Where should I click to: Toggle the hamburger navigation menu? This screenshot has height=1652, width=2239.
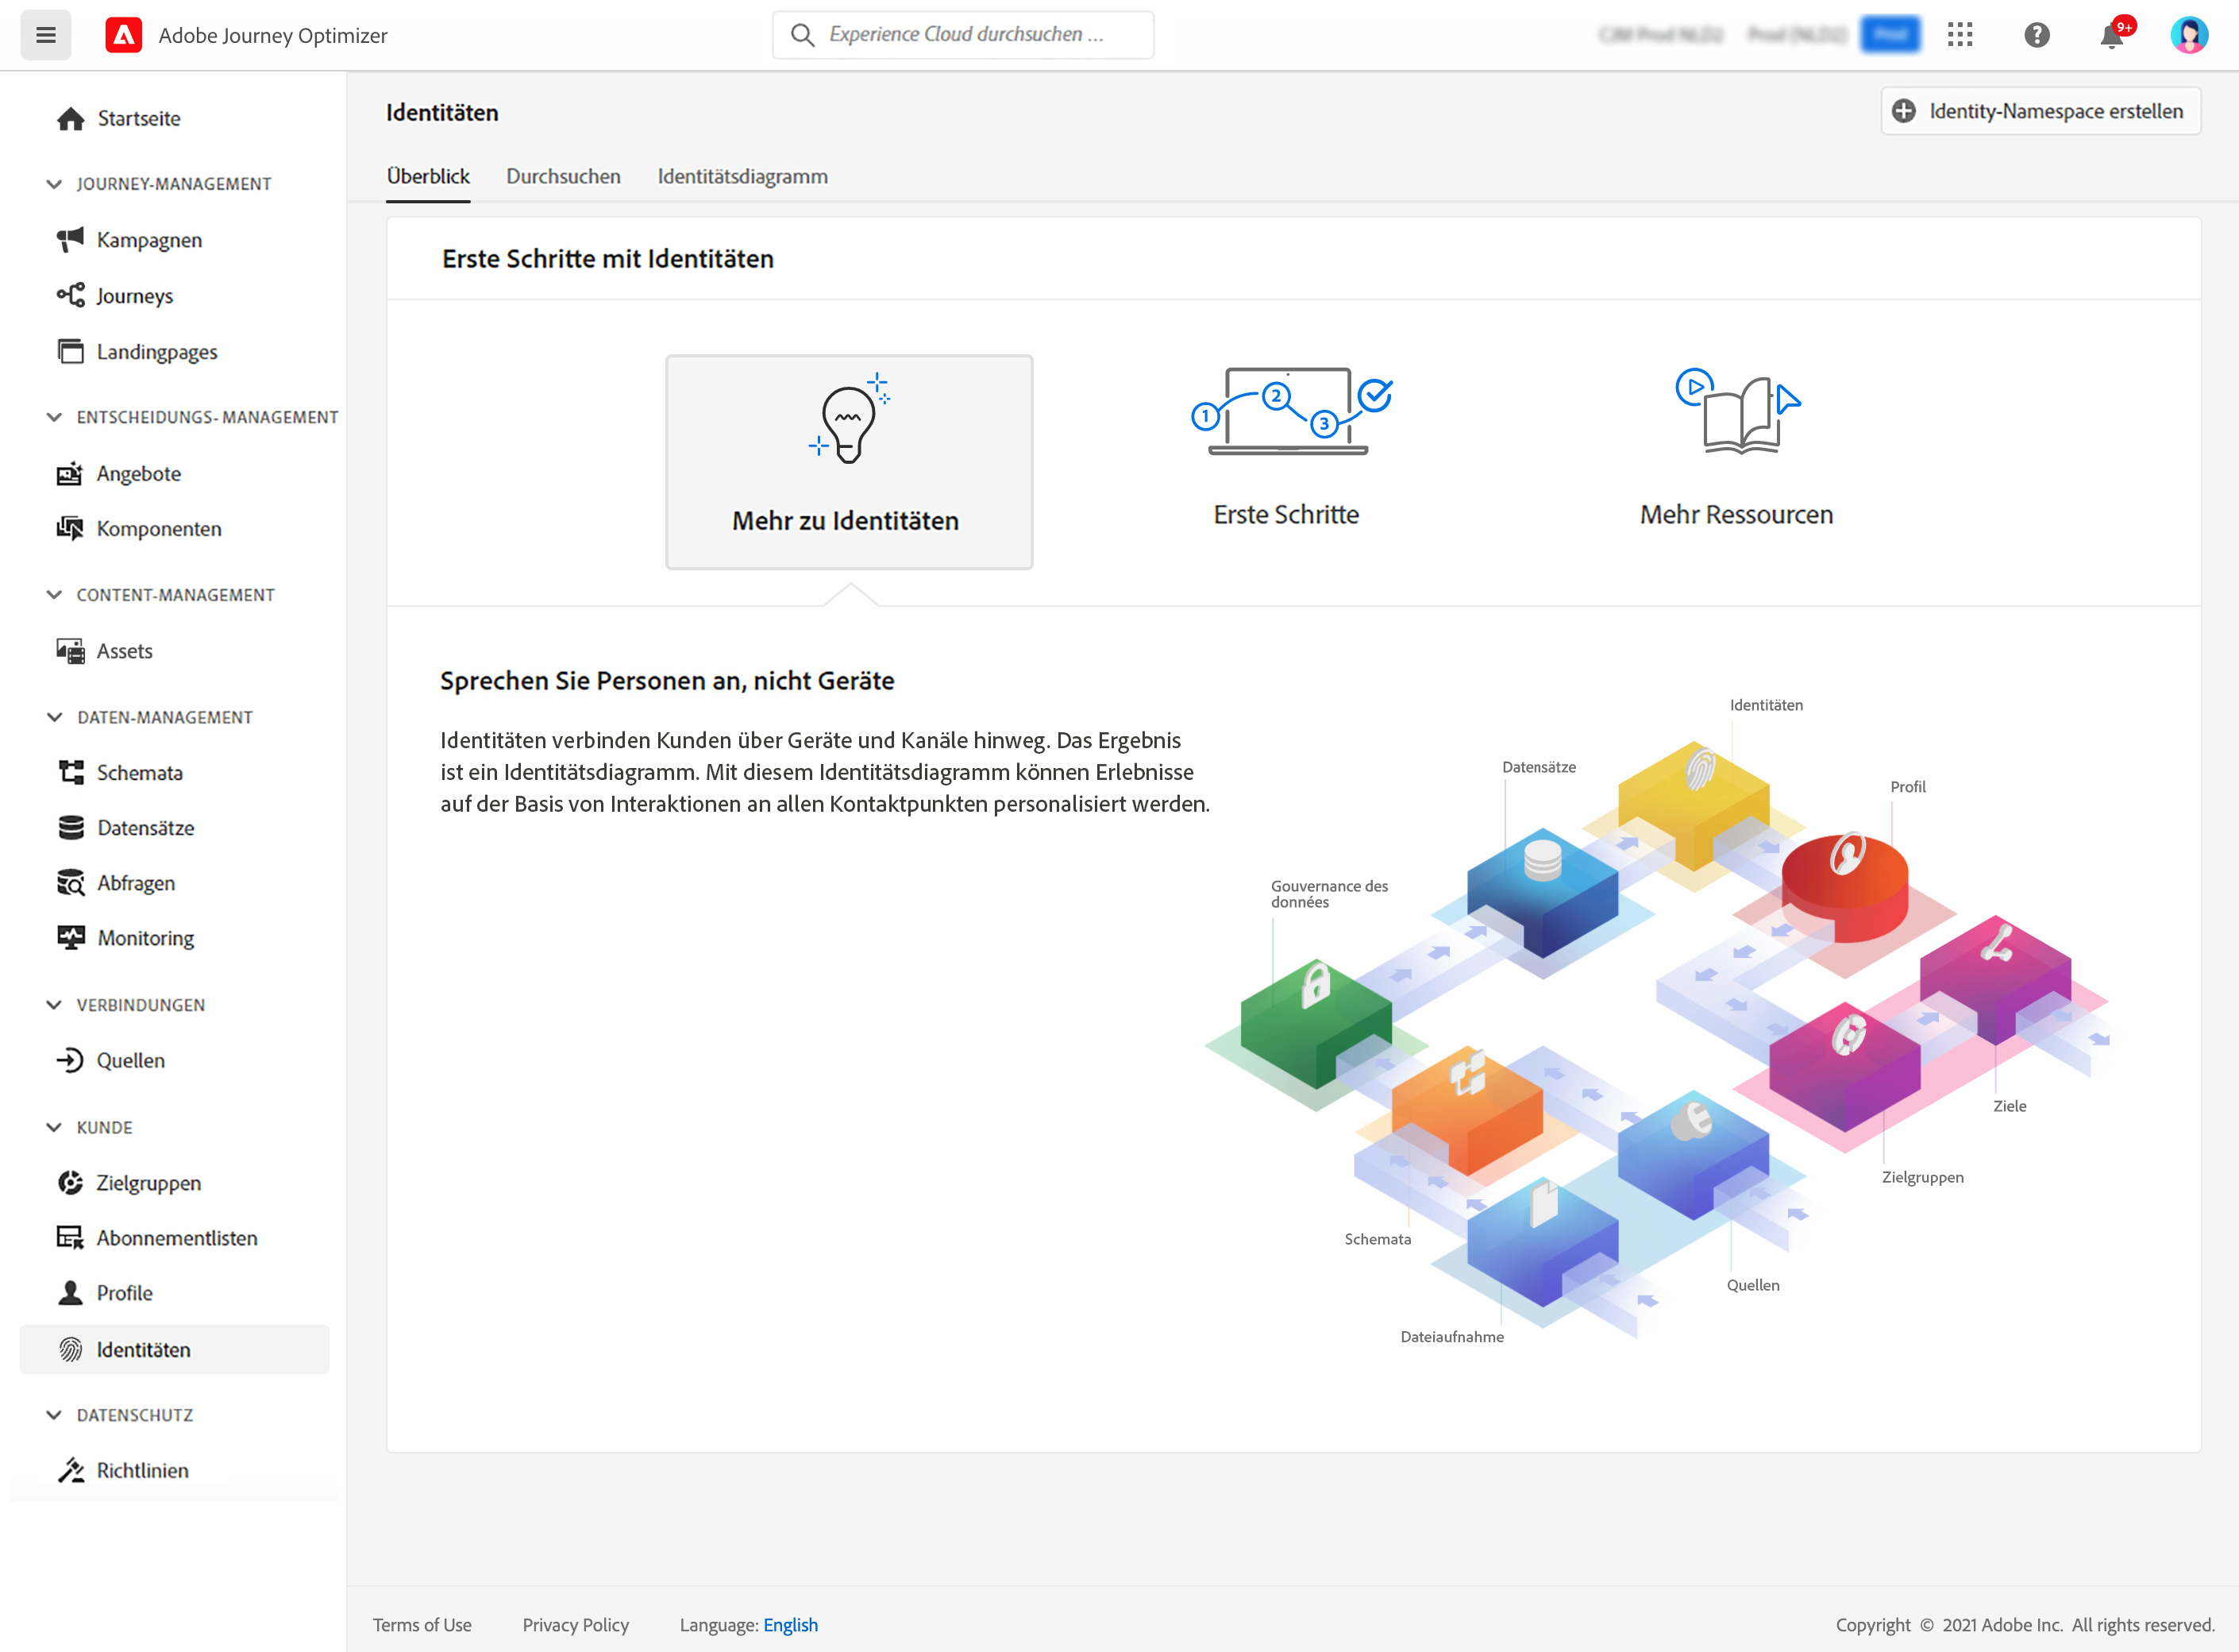(x=45, y=35)
